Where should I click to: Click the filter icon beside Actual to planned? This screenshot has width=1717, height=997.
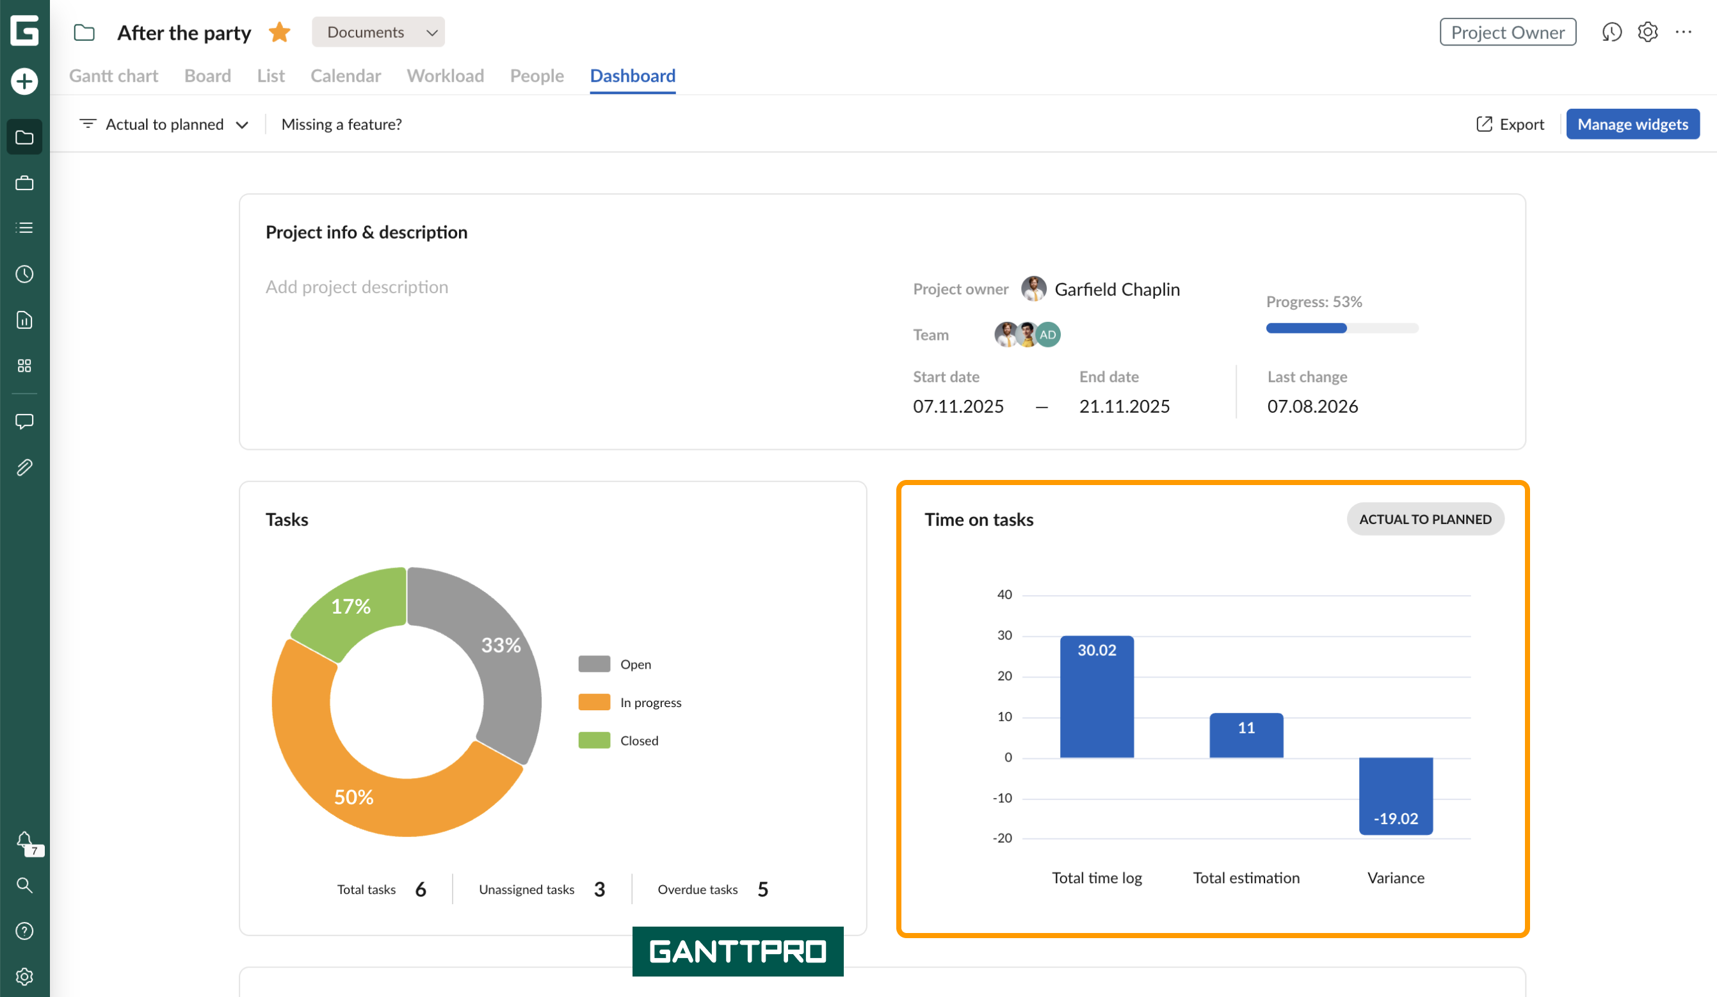tap(88, 124)
